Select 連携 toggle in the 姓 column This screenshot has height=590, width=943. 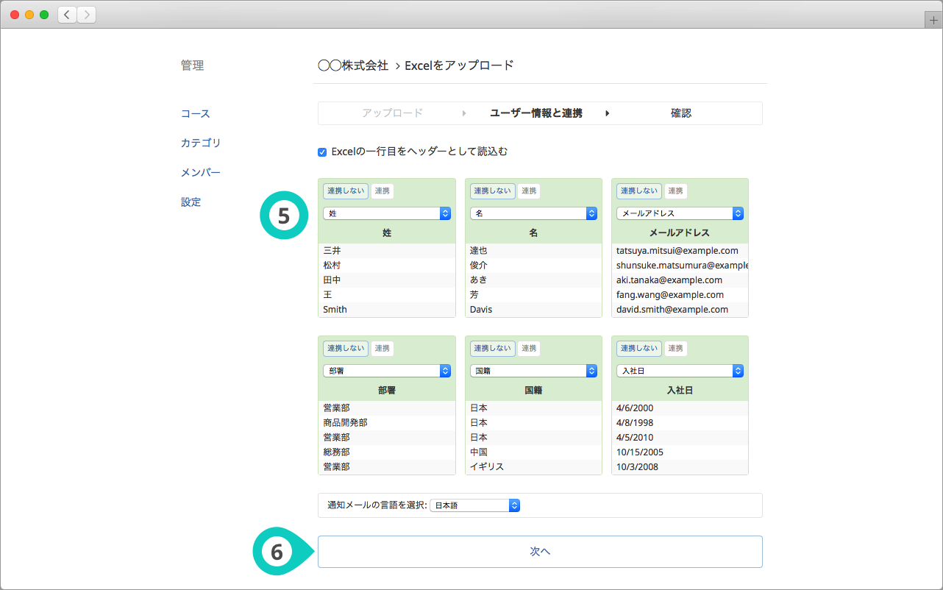[382, 191]
